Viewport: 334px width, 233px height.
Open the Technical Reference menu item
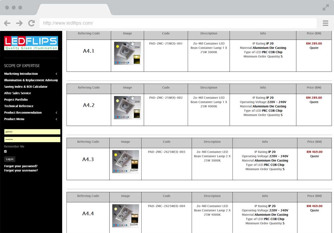coord(19,106)
